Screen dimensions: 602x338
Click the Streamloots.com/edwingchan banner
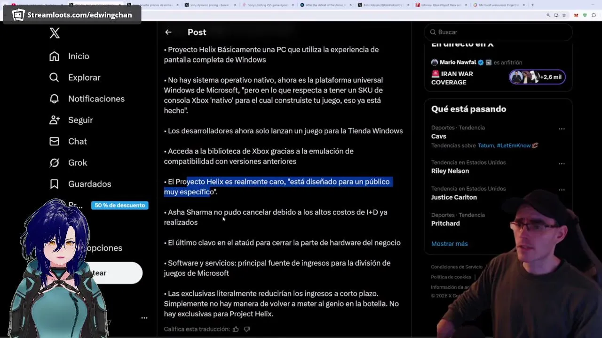[72, 15]
